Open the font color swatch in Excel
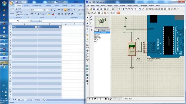Screen dimensions: 186x104 click(x=53, y=14)
